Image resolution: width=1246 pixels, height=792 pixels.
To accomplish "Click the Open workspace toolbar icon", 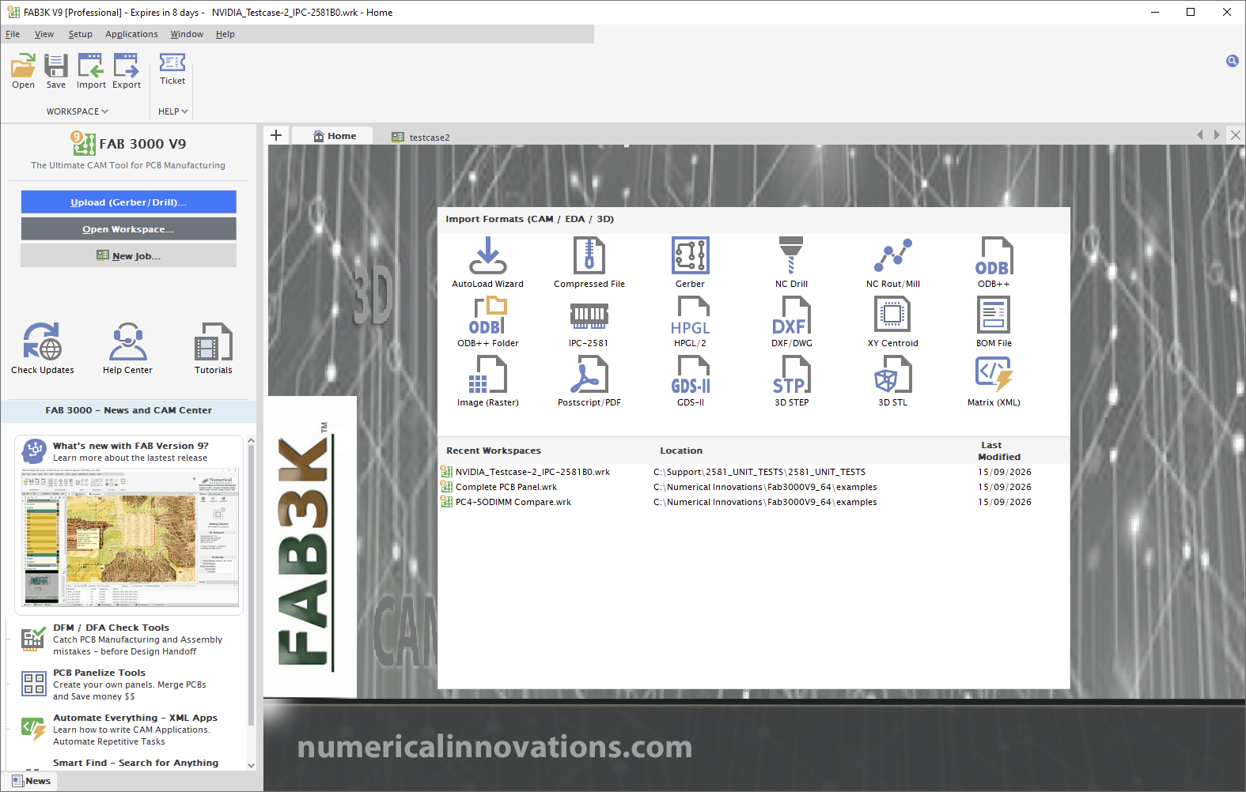I will tap(23, 71).
